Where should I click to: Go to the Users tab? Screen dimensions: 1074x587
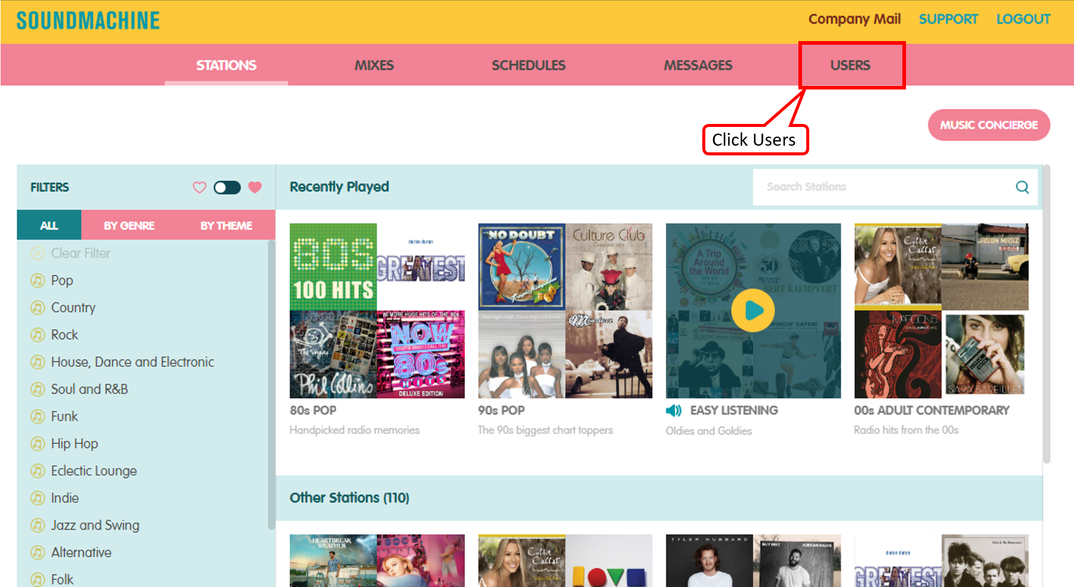click(x=850, y=65)
